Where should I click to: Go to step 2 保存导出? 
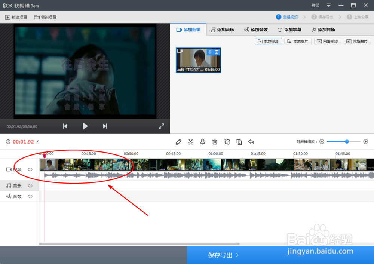pyautogui.click(x=322, y=17)
